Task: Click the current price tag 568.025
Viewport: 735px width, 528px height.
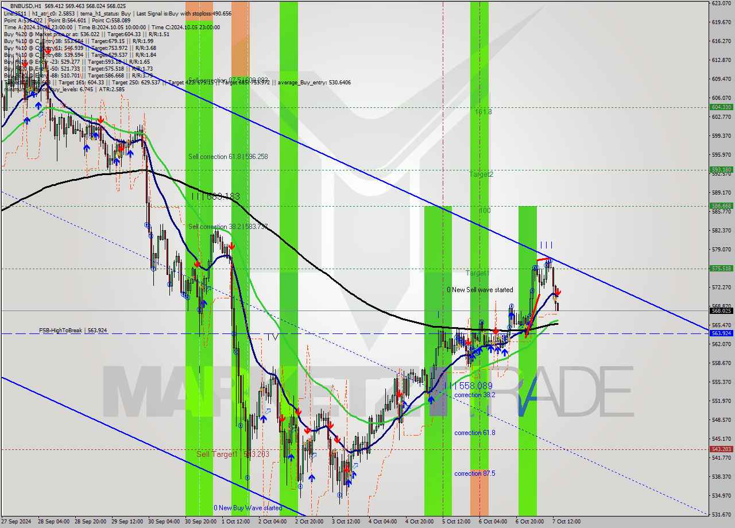Action: tap(721, 310)
